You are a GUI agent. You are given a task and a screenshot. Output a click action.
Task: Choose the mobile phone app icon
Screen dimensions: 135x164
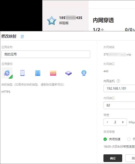click(x=22, y=73)
